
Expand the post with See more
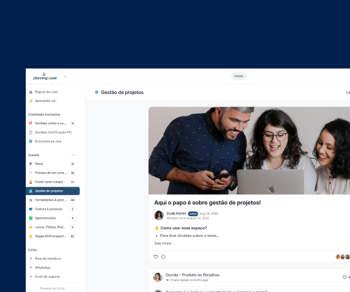(x=163, y=243)
